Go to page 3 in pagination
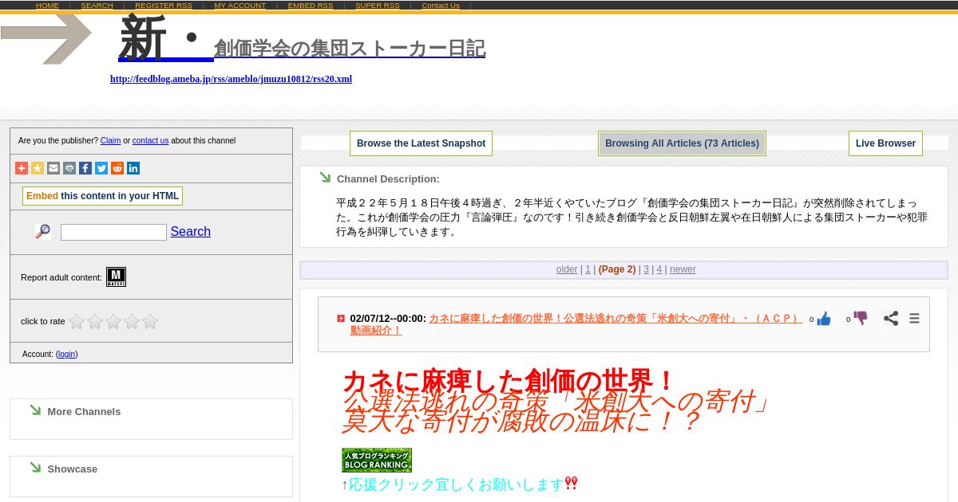958x502 pixels. point(646,269)
